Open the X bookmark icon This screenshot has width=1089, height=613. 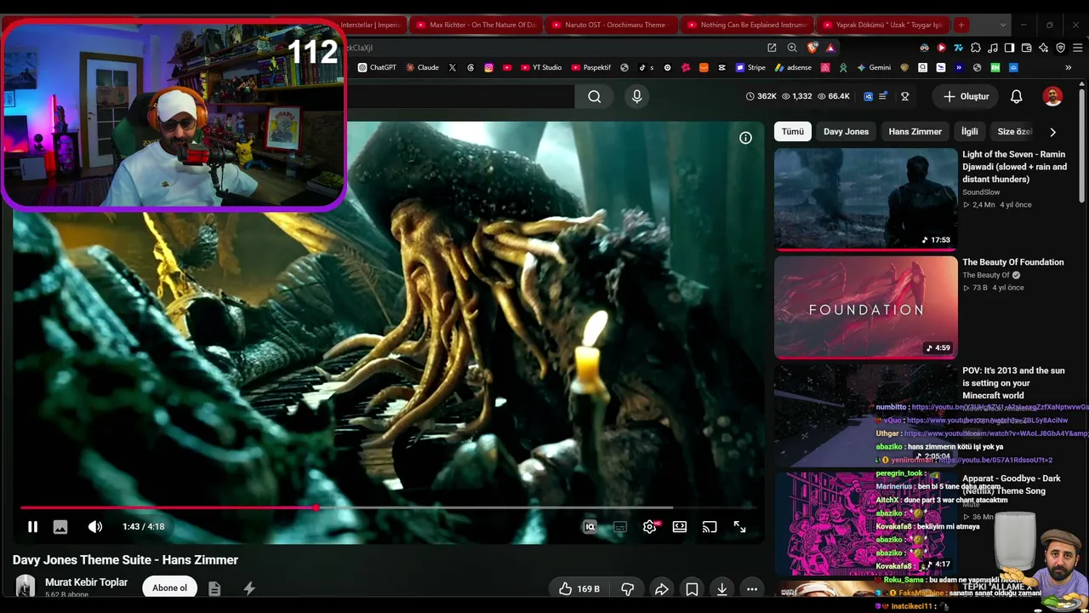pyautogui.click(x=452, y=67)
